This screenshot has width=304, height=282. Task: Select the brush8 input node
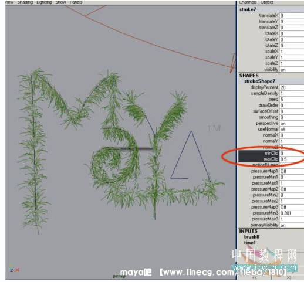(252, 237)
